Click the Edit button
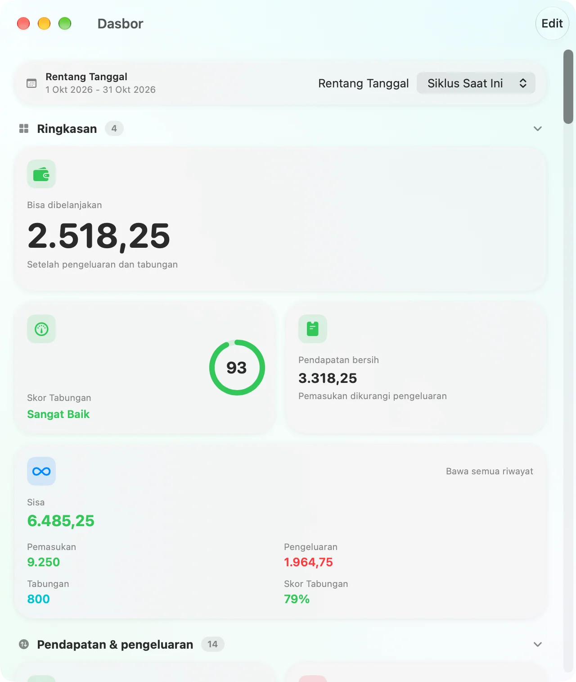The height and width of the screenshot is (682, 576). 552,23
